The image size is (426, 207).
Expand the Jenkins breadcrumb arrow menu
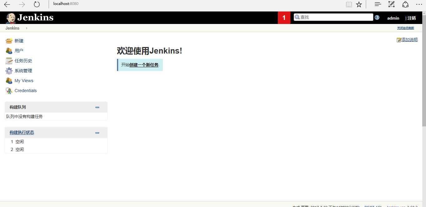[27, 28]
